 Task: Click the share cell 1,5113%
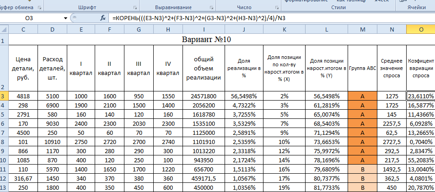244,170
